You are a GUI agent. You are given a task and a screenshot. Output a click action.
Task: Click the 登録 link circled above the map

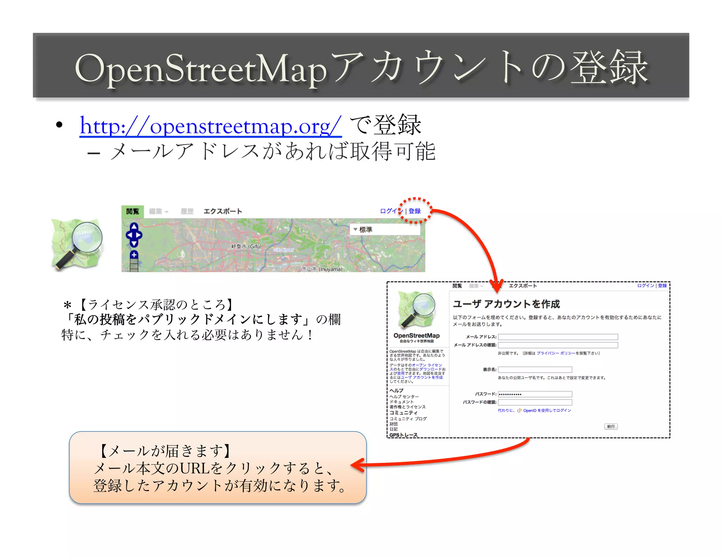click(x=415, y=211)
